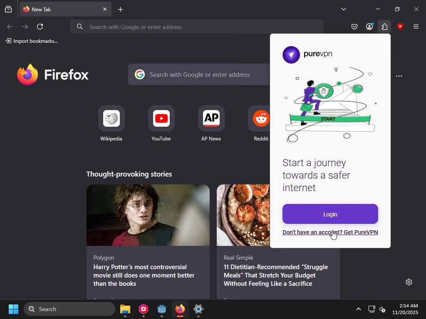Reload the current page
This screenshot has height=319, width=426.
click(x=40, y=27)
